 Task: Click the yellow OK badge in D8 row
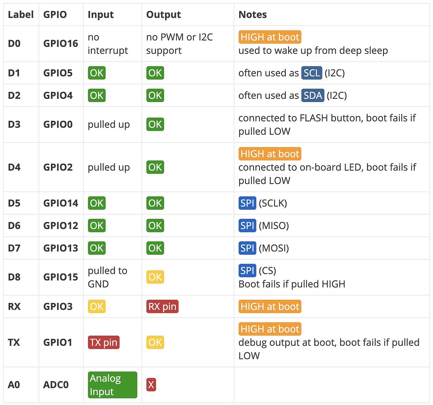pos(155,277)
